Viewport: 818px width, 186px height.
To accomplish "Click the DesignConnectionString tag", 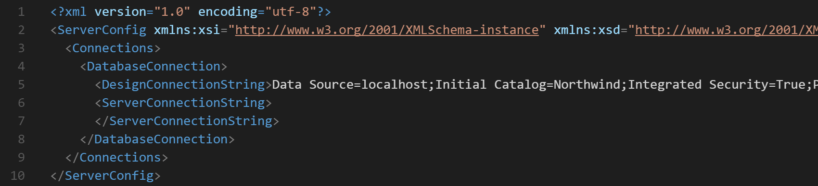I will 183,84.
